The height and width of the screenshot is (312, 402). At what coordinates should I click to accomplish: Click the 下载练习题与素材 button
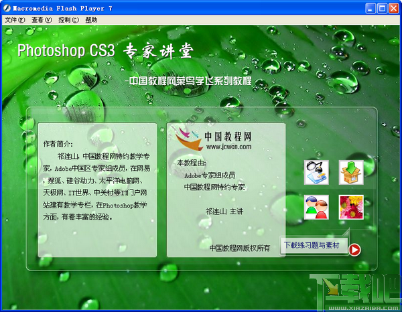314,246
